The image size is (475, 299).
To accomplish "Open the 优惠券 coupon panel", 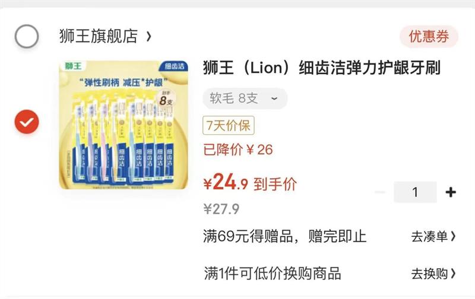I will coord(429,37).
